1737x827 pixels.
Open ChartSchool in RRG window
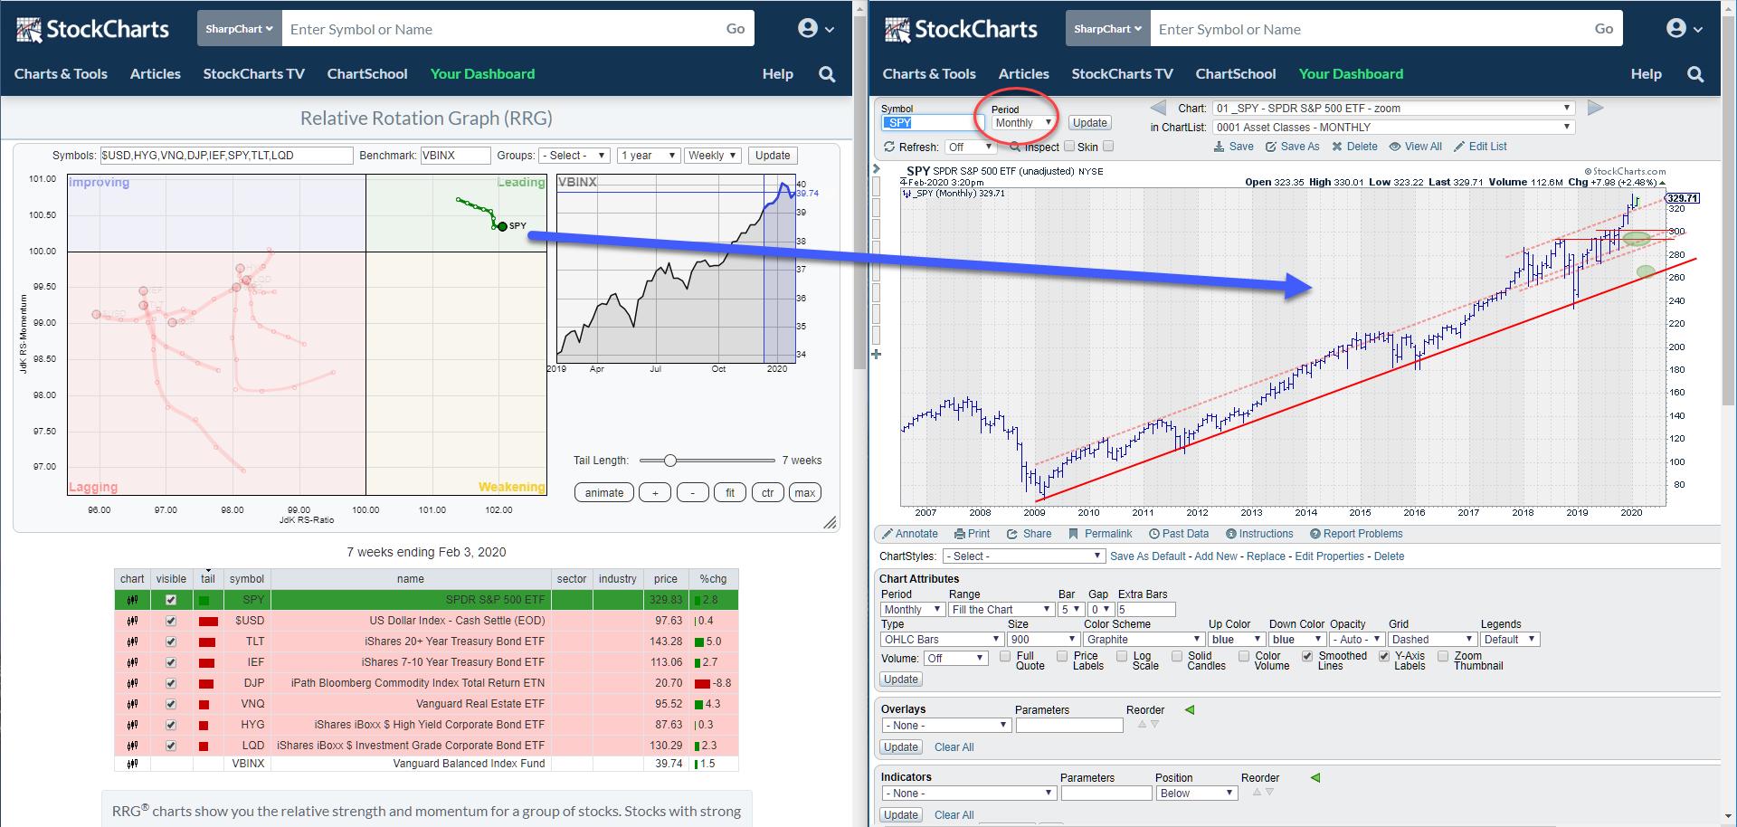(367, 74)
